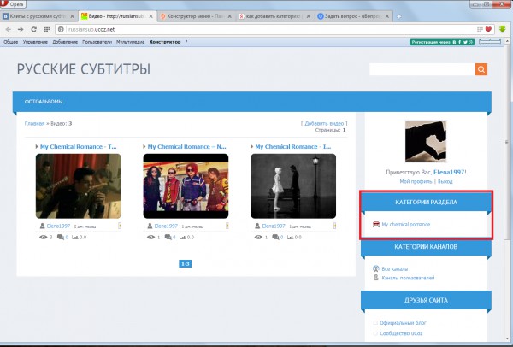Open the first video thumbnail with guitarist
The image size is (513, 347).
[x=78, y=185]
